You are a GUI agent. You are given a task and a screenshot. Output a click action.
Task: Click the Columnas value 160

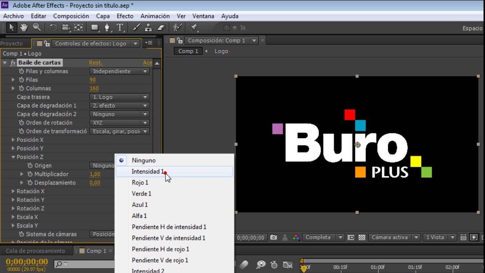coord(94,88)
